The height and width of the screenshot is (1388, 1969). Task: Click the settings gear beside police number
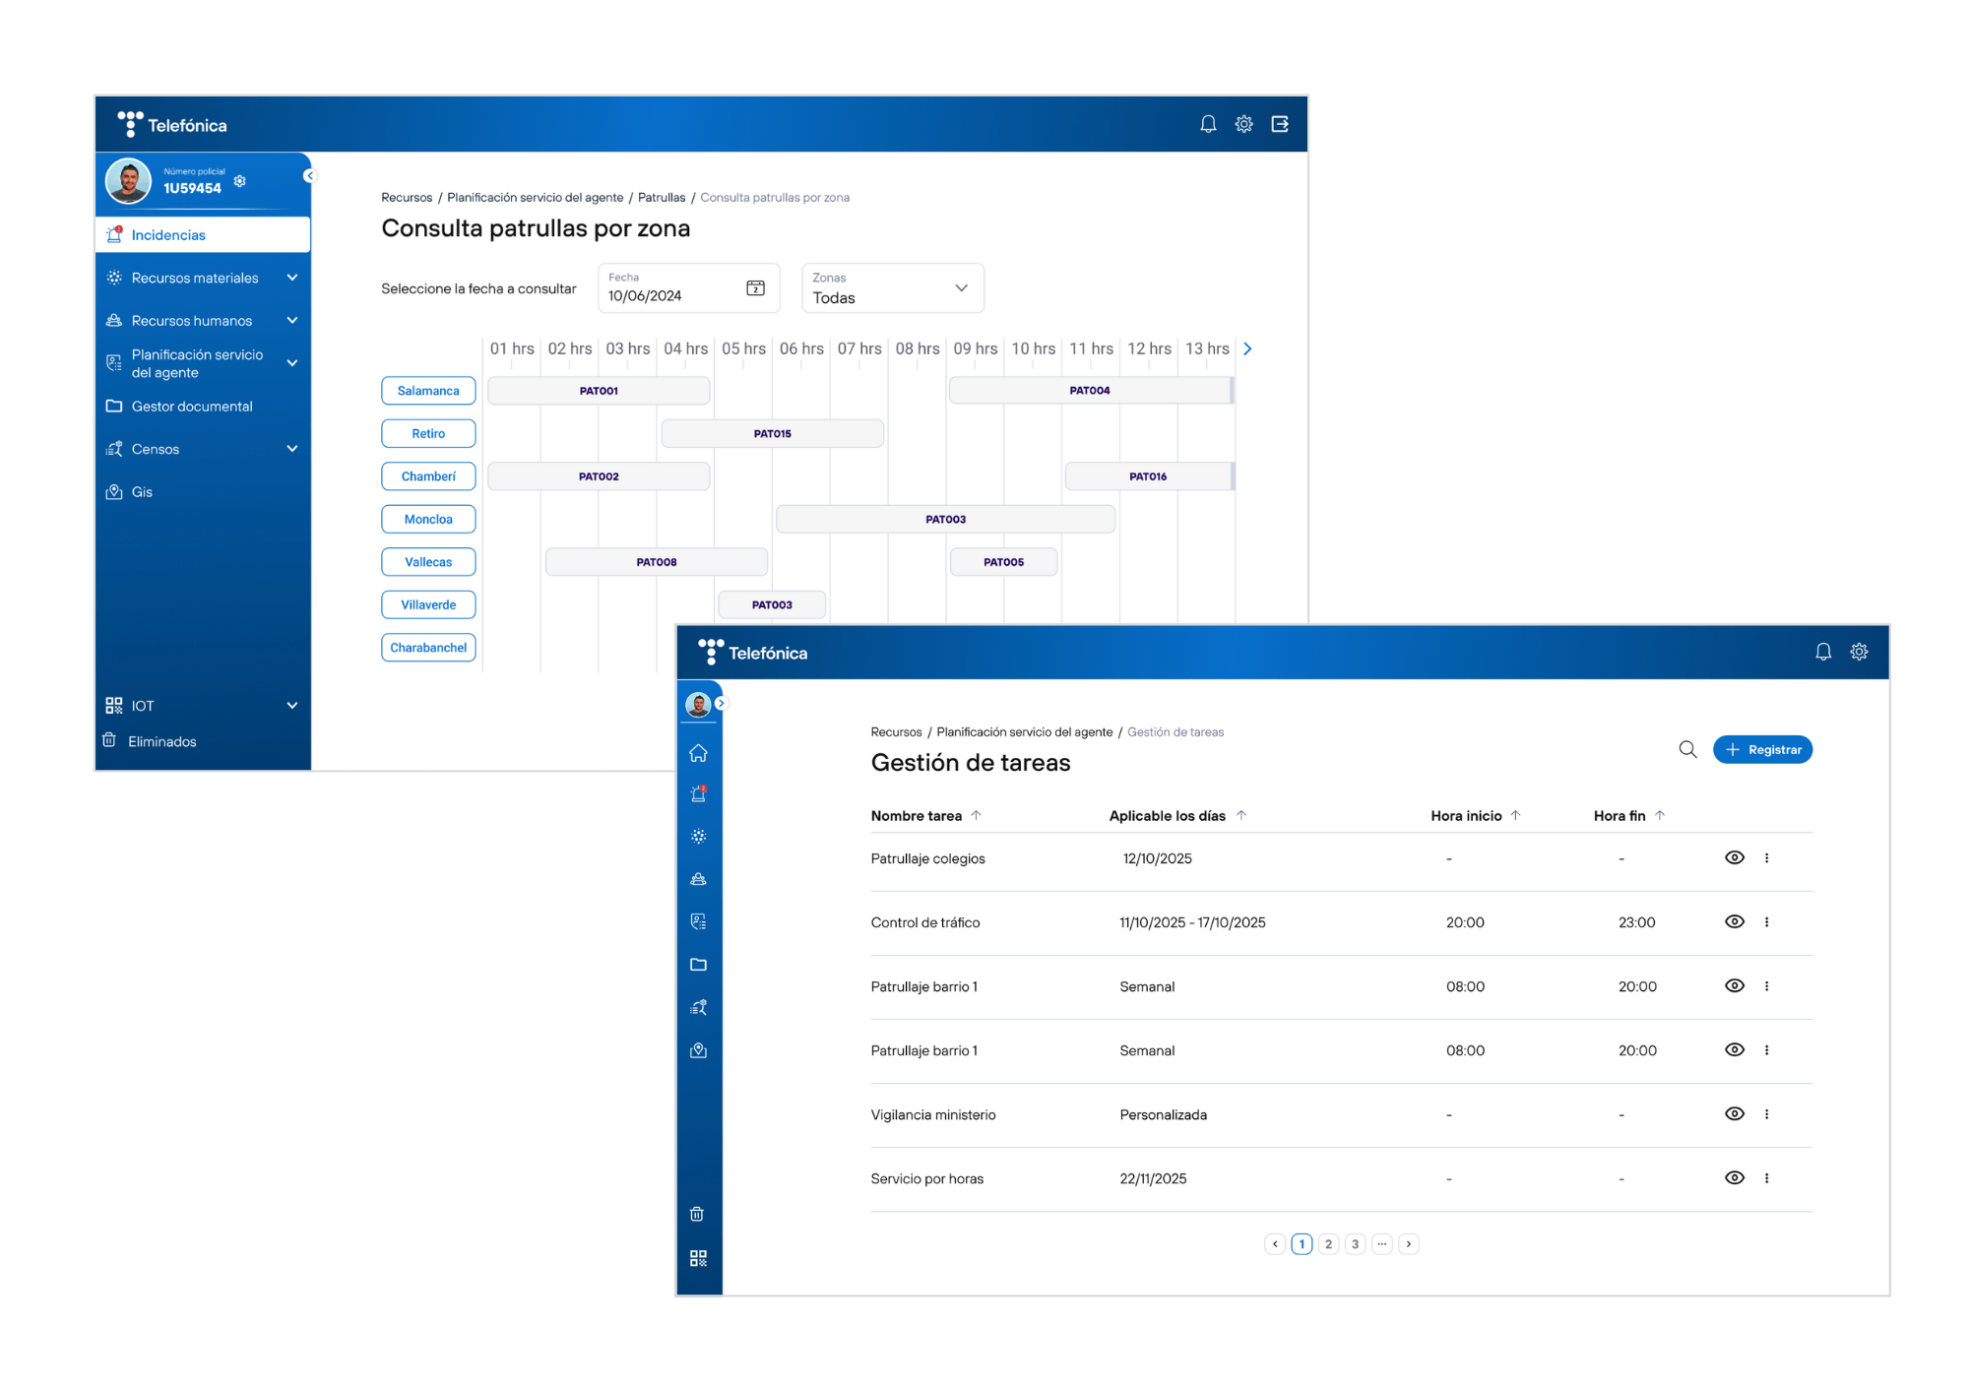pyautogui.click(x=240, y=181)
